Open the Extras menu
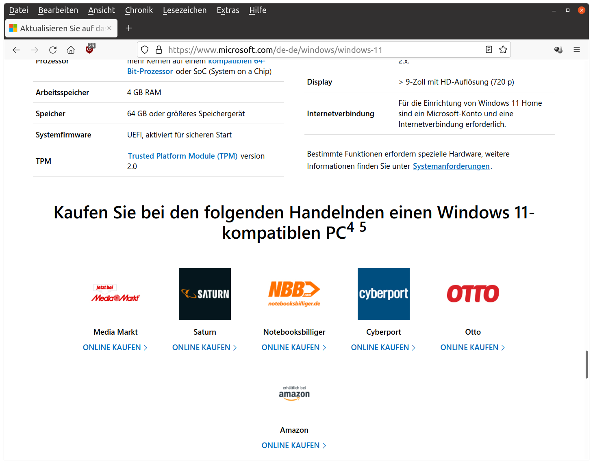This screenshot has width=593, height=464. click(x=228, y=10)
